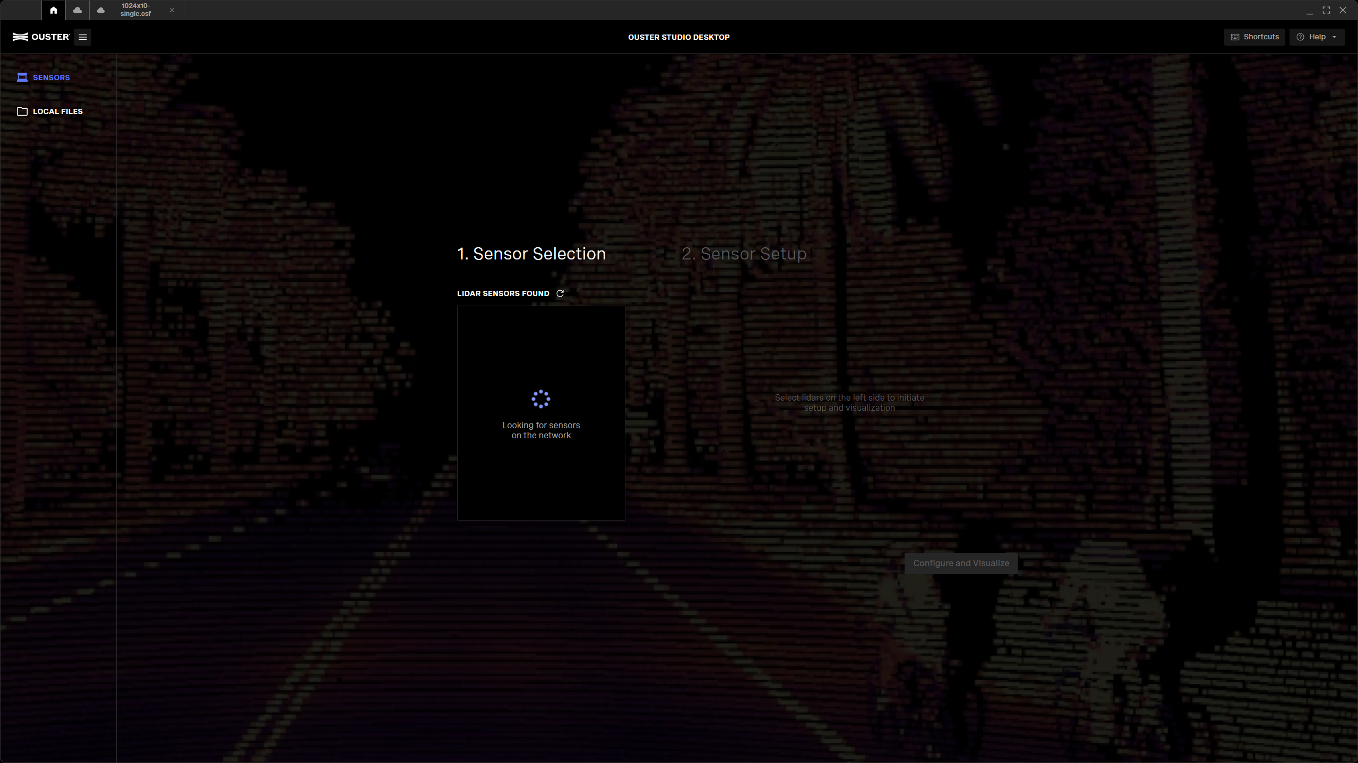Viewport: 1358px width, 763px height.
Task: Click the sensor search loading spinner
Action: 540,399
